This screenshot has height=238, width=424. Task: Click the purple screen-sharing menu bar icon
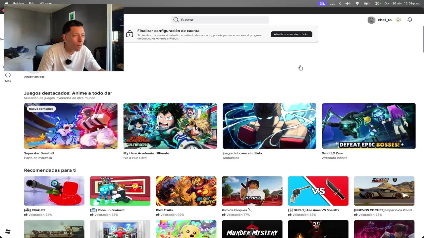click(322, 3)
